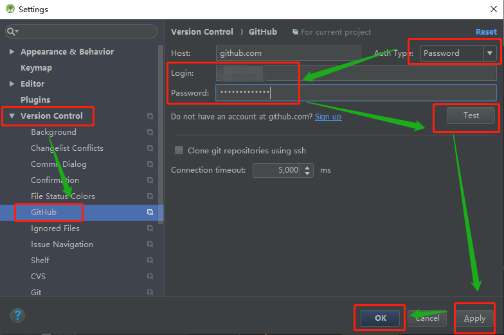Click project-level icon beside Ignored Files

[x=150, y=228]
